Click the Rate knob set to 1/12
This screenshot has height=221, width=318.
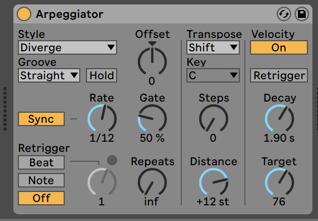[102, 118]
